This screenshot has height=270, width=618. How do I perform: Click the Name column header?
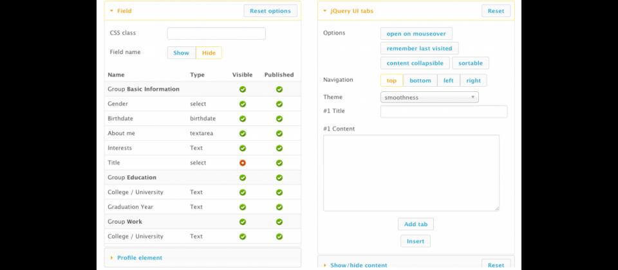click(116, 75)
